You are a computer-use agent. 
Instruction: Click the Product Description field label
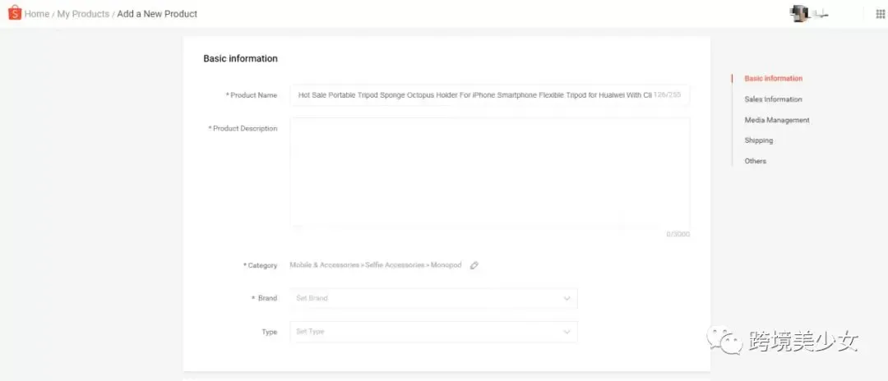pyautogui.click(x=243, y=129)
